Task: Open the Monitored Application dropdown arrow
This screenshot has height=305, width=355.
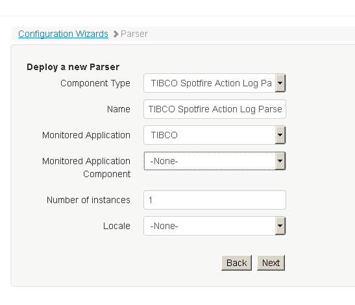Action: click(280, 135)
